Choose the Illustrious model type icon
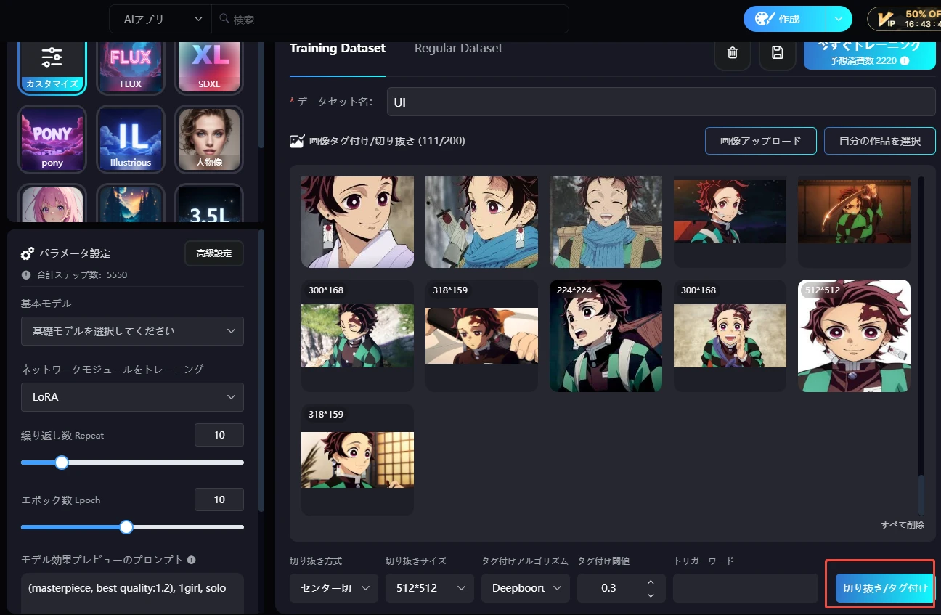 point(131,139)
